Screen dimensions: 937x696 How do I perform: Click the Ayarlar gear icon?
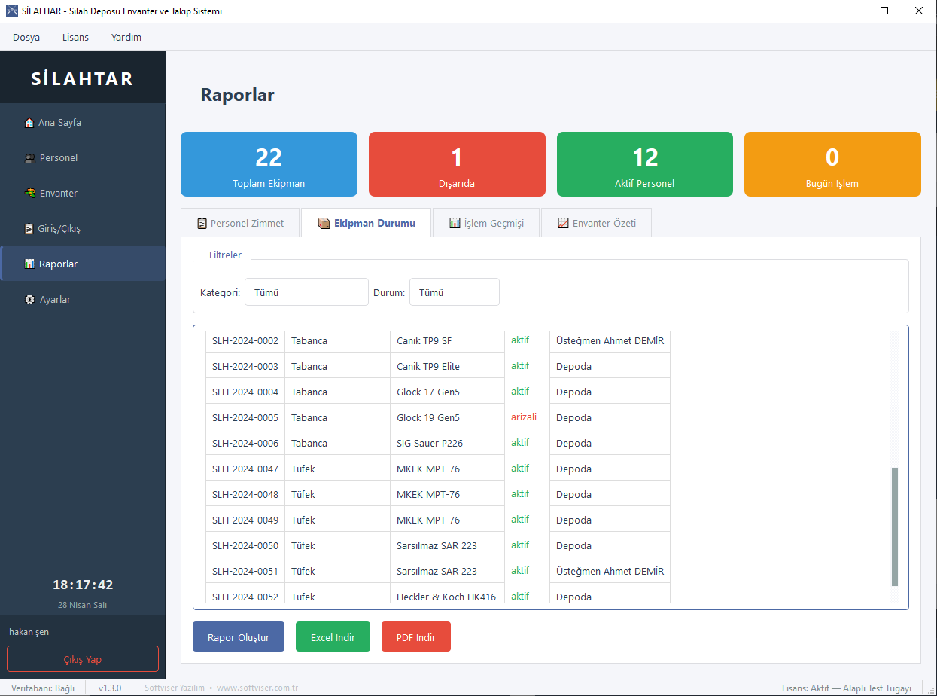click(x=30, y=300)
